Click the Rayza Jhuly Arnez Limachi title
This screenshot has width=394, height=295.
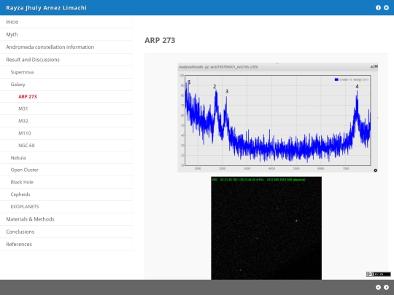[46, 8]
